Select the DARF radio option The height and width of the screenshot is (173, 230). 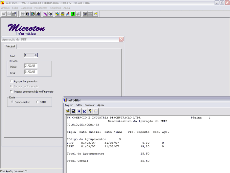[37, 102]
